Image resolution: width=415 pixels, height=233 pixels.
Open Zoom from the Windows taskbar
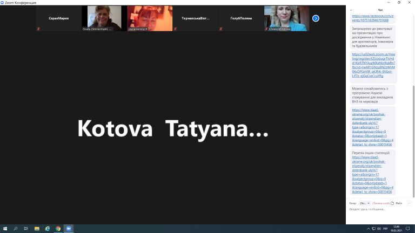pyautogui.click(x=69, y=229)
